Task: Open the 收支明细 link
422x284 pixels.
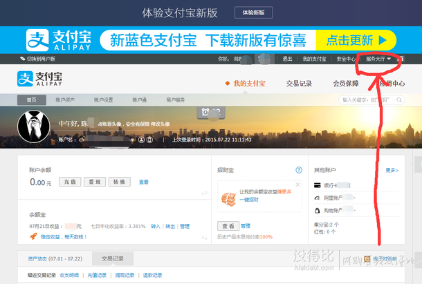Action: 69,276
